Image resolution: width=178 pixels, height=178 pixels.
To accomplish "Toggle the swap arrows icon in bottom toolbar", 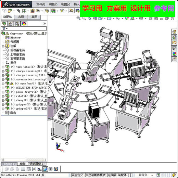I will click(x=34, y=169).
